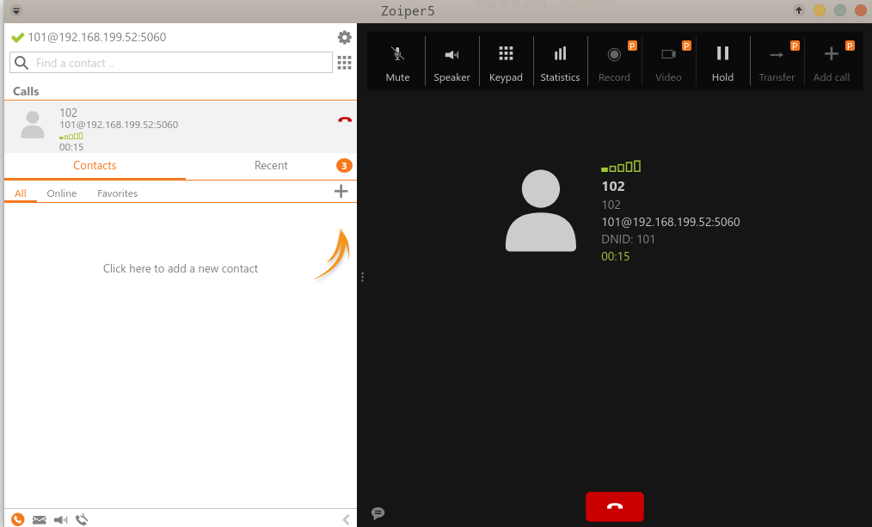Image resolution: width=872 pixels, height=527 pixels.
Task: Click the up-arrow button in title bar
Action: click(799, 10)
